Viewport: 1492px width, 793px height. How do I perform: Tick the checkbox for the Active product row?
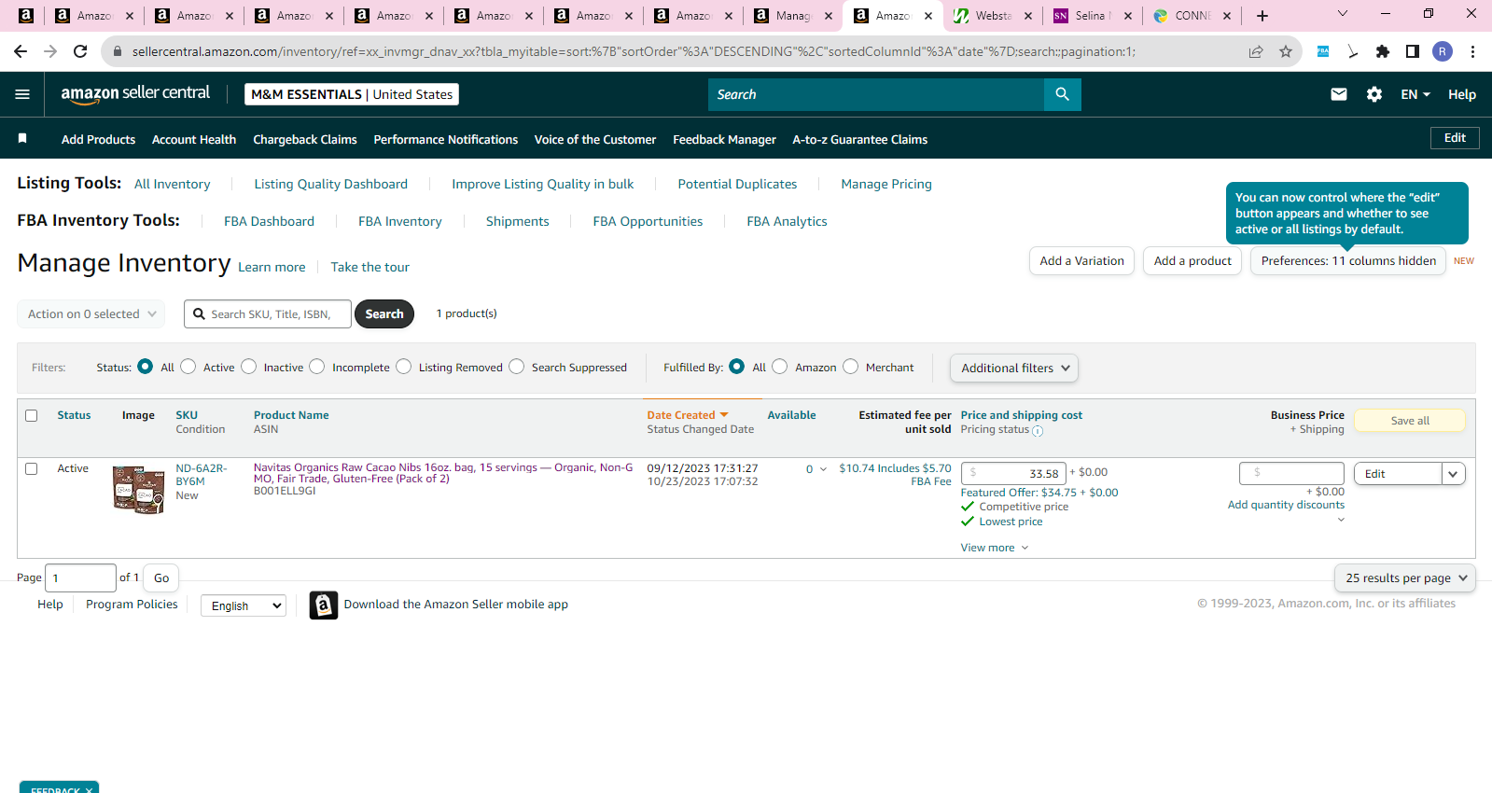point(32,469)
